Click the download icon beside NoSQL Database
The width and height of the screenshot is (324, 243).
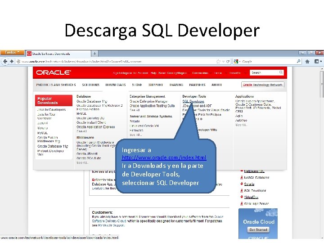tap(241, 177)
